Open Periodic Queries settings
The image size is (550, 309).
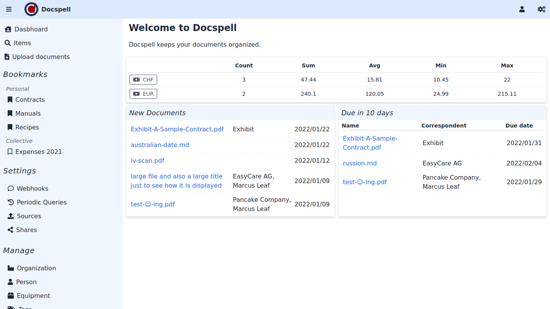click(41, 202)
